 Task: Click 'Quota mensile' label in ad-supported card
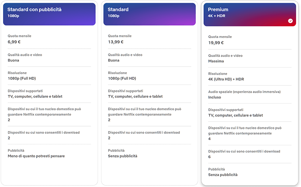[x=19, y=36]
